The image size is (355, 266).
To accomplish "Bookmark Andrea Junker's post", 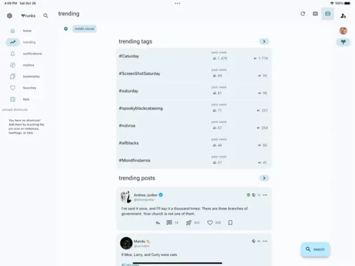I will [230, 223].
